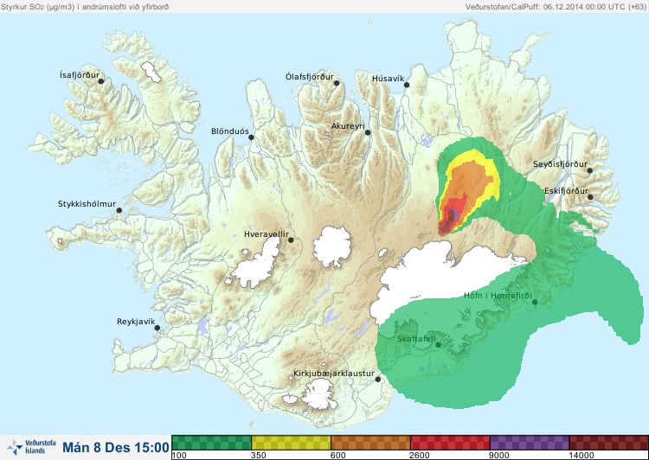This screenshot has width=649, height=460.
Task: Click the round white glacier east of Hveravellir
Action: (x=332, y=246)
